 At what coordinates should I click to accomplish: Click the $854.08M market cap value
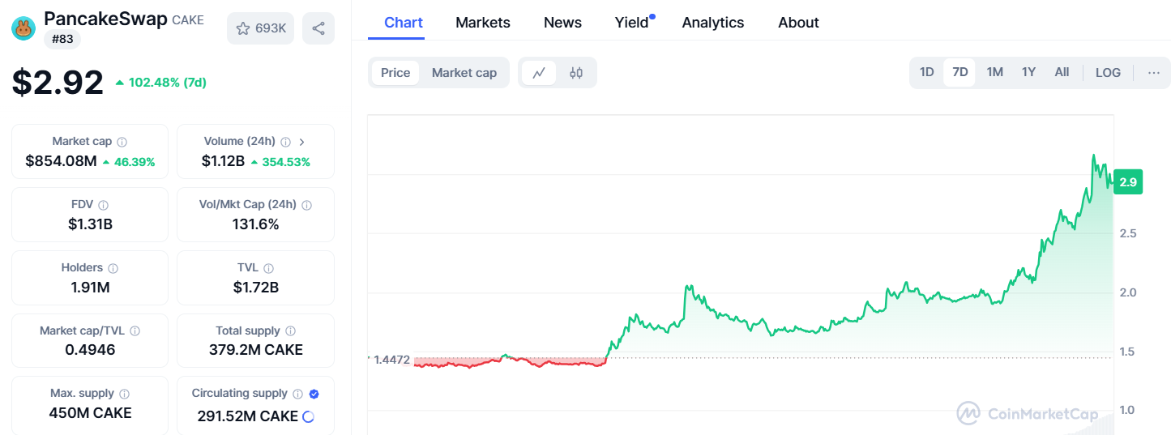pos(61,161)
